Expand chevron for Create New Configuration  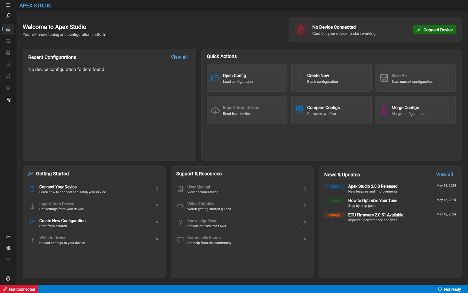(x=157, y=223)
